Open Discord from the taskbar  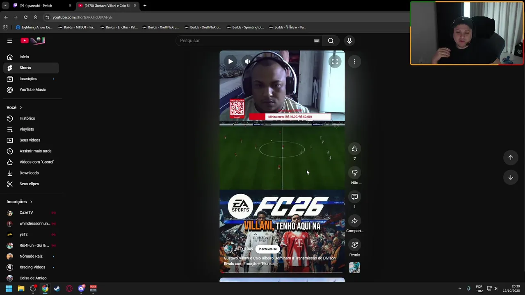[81, 288]
